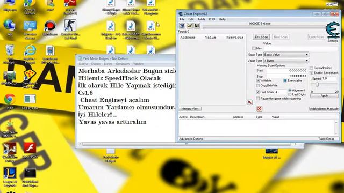The width and height of the screenshot is (344, 193).
Task: Click the Open Process computer icon in Cheat Engine
Action: coord(182,26)
